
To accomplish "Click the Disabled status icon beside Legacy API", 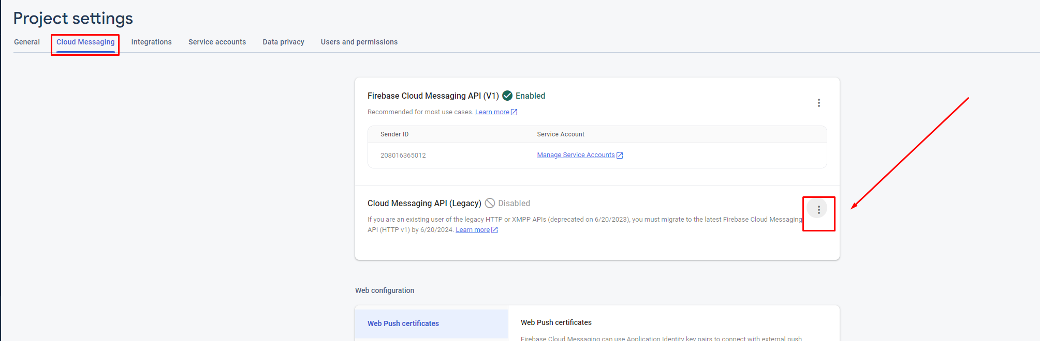I will click(490, 203).
